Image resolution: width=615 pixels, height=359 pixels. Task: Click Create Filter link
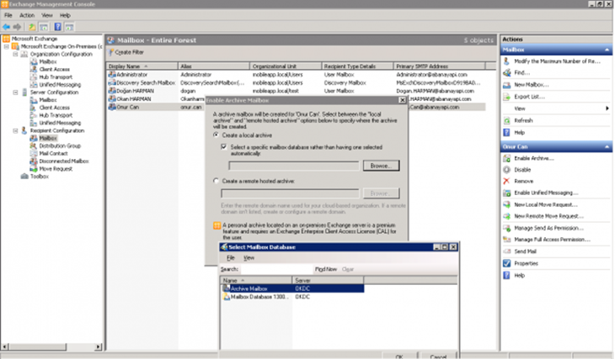click(129, 52)
